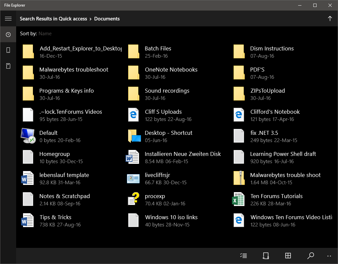Switch layout with the grid view icon
Image resolution: width=338 pixels, height=264 pixels.
[x=288, y=256]
